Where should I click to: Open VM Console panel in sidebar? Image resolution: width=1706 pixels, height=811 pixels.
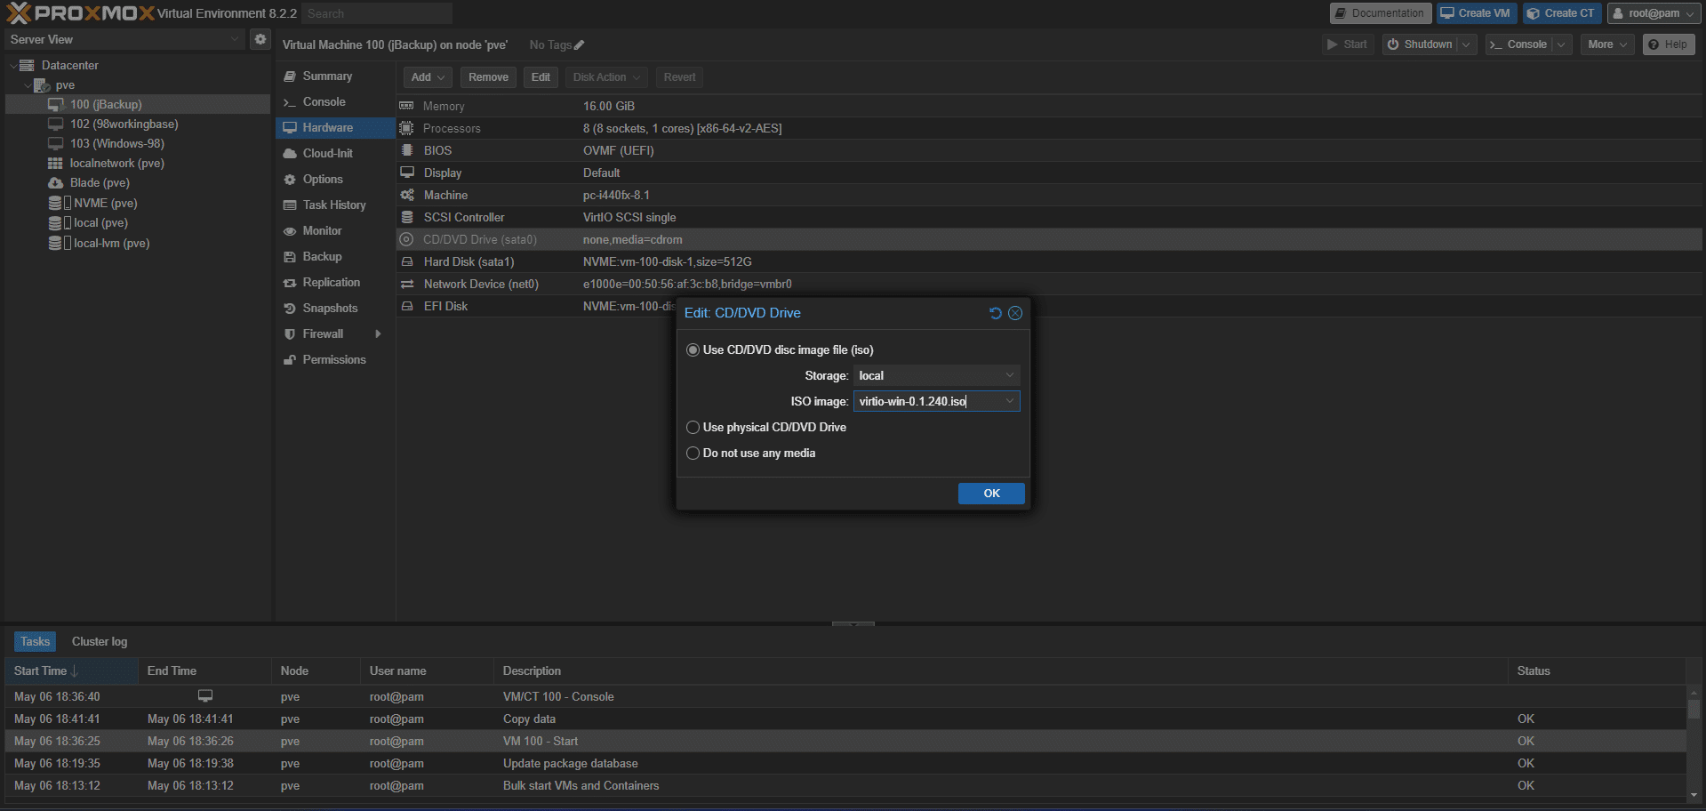click(x=335, y=101)
